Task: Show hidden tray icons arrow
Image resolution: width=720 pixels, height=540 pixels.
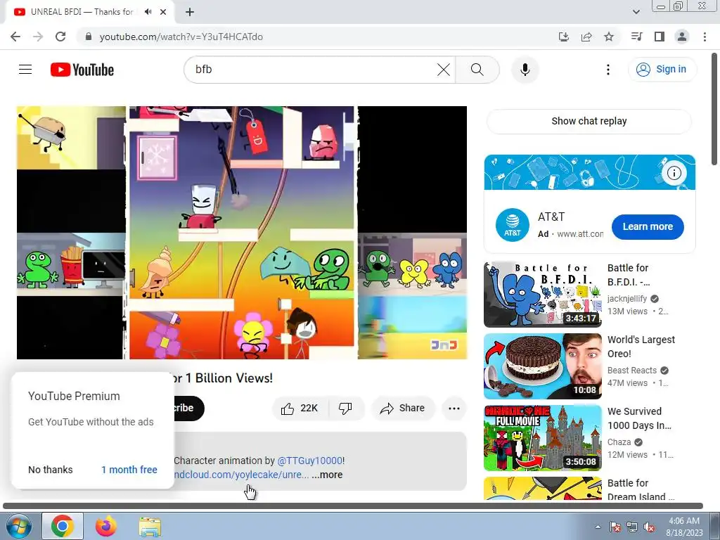Action: click(x=598, y=527)
